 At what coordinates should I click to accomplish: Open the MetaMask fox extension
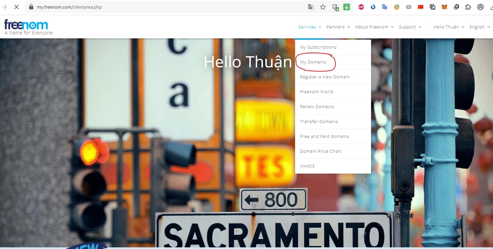[444, 7]
